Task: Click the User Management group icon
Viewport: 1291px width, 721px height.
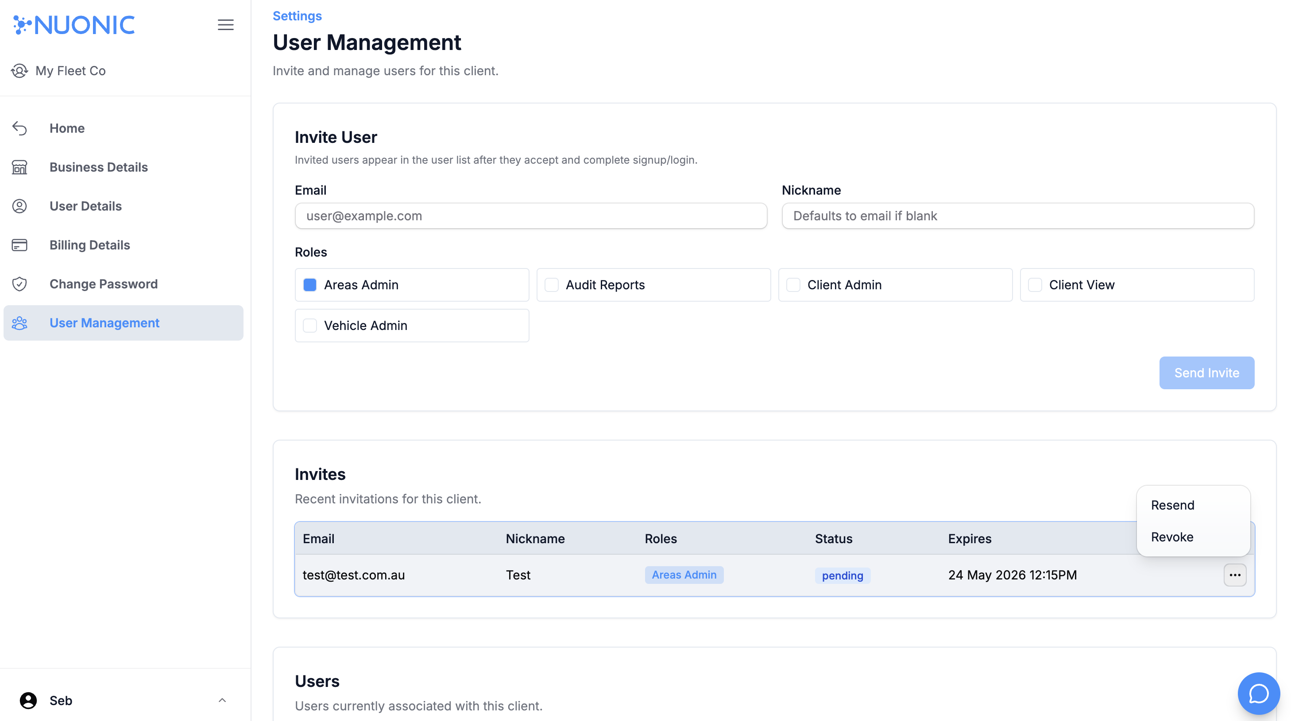Action: point(19,323)
